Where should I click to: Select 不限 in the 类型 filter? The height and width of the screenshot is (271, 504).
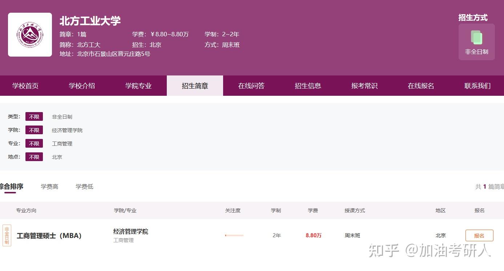tap(34, 117)
